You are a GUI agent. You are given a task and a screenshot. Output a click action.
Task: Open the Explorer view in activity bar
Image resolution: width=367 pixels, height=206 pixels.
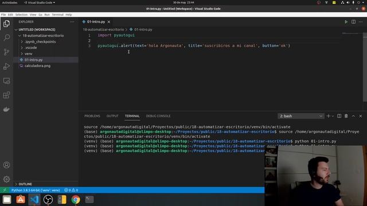6,23
